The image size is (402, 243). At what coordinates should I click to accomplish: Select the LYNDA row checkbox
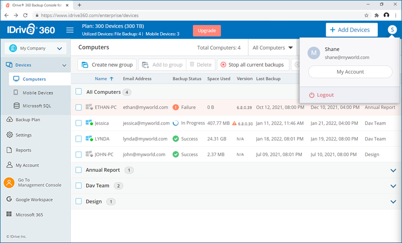point(79,139)
